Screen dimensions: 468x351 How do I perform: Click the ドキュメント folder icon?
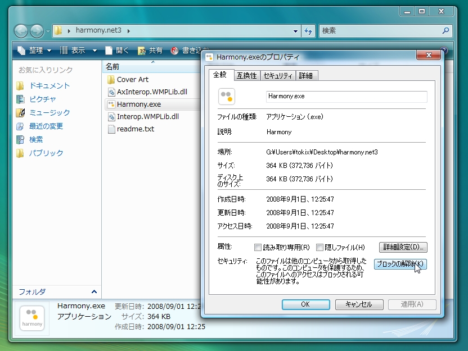20,86
